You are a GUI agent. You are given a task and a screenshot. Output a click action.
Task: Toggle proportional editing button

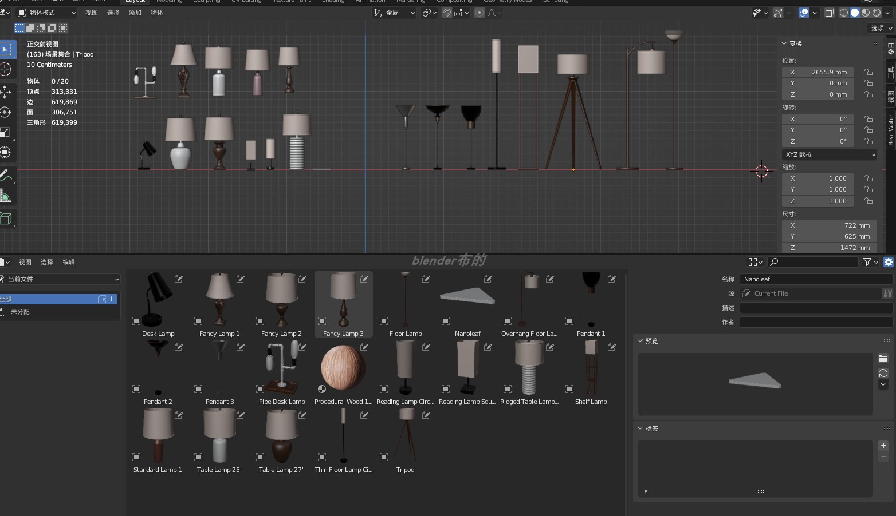coord(480,13)
